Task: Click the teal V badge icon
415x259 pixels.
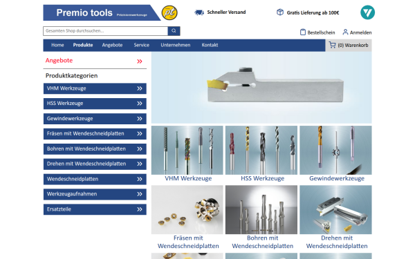Action: pyautogui.click(x=367, y=12)
